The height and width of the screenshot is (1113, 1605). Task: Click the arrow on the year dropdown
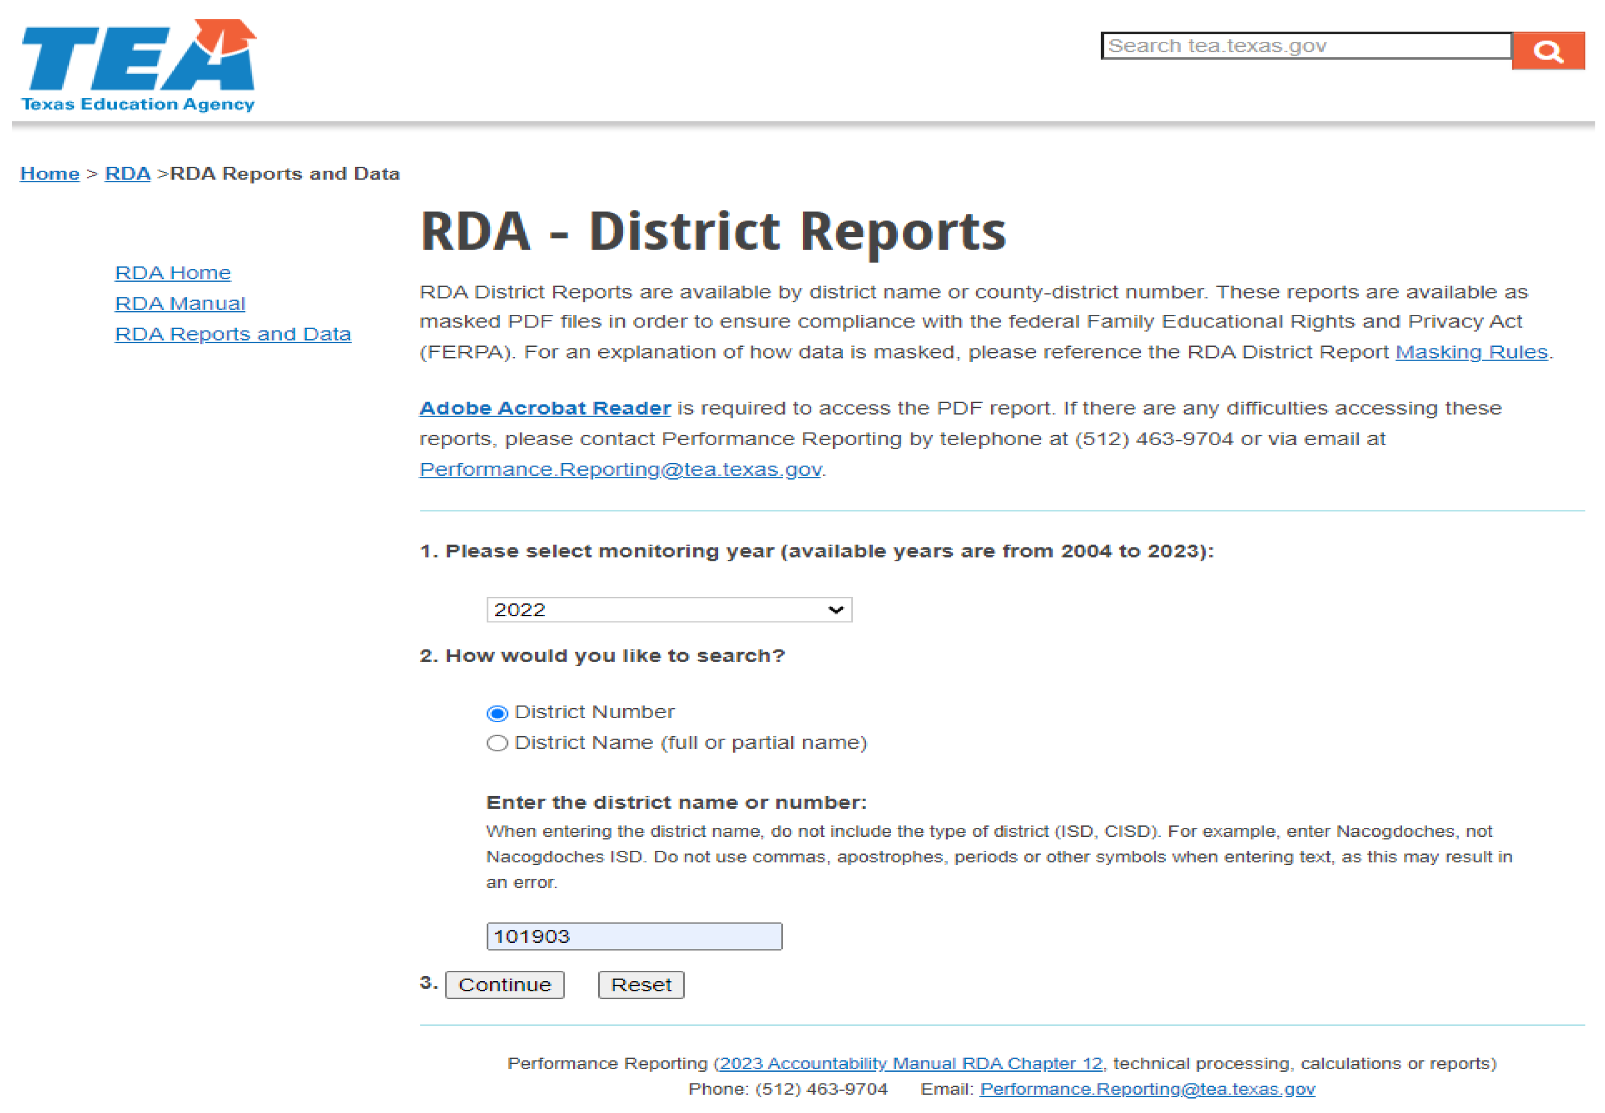click(835, 610)
